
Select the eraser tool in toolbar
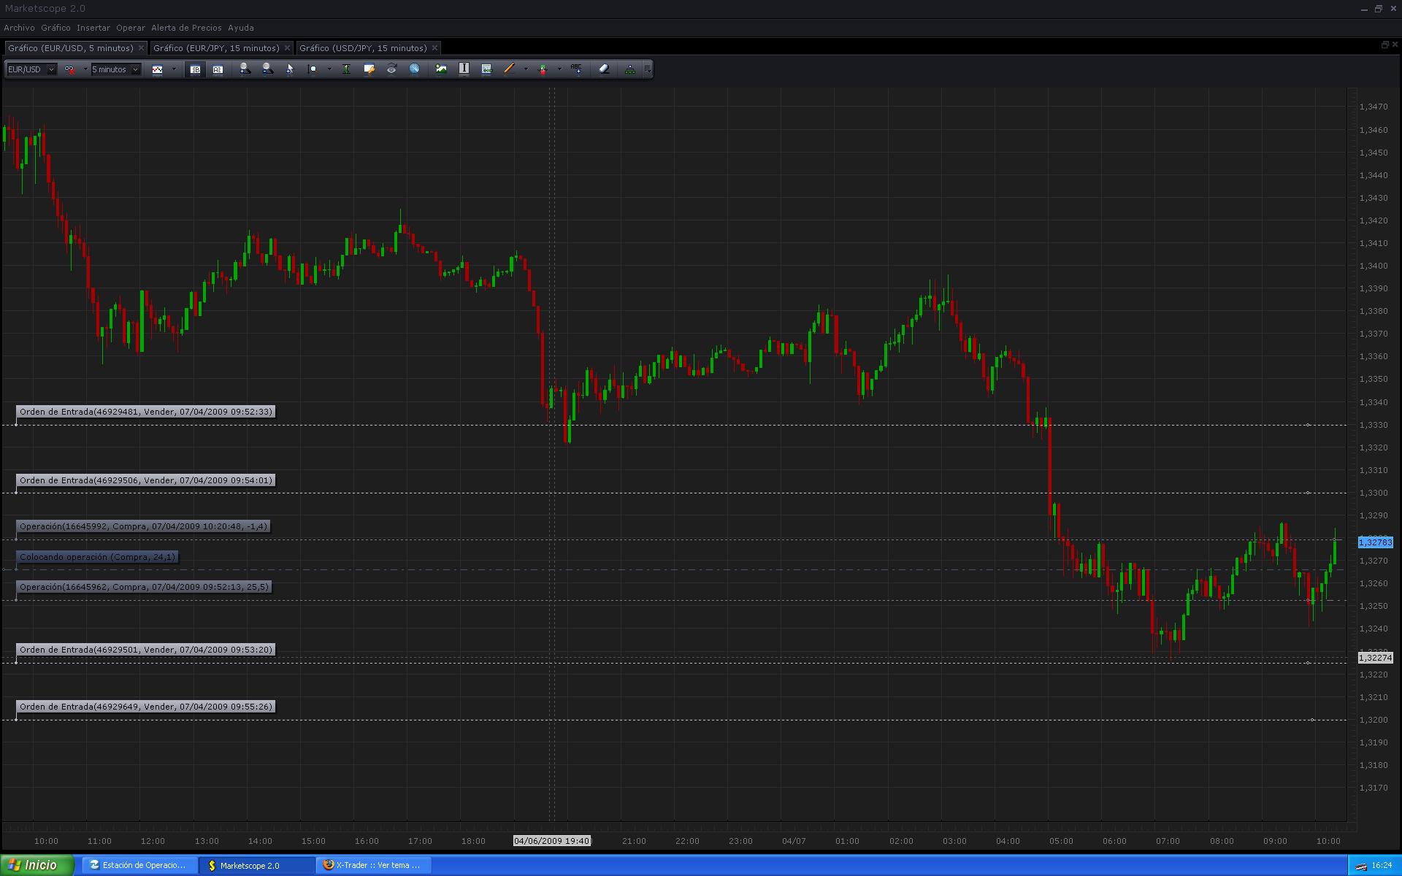pyautogui.click(x=604, y=69)
